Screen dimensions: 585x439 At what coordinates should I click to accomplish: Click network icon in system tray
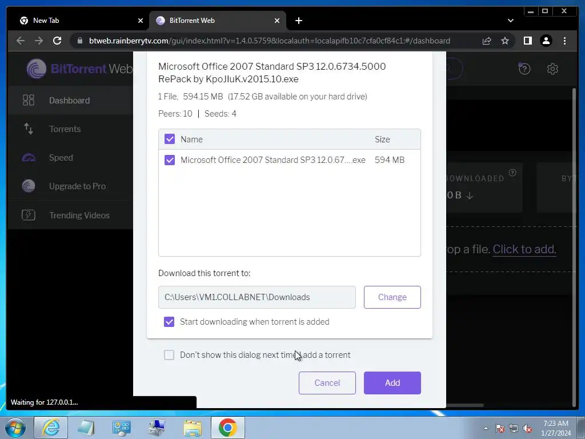[x=514, y=429]
